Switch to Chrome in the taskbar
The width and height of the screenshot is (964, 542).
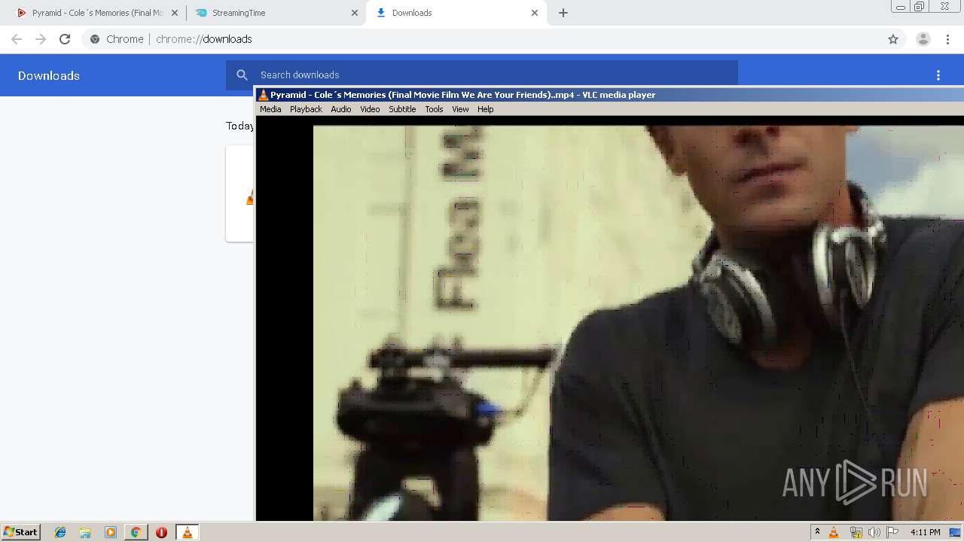coord(136,532)
